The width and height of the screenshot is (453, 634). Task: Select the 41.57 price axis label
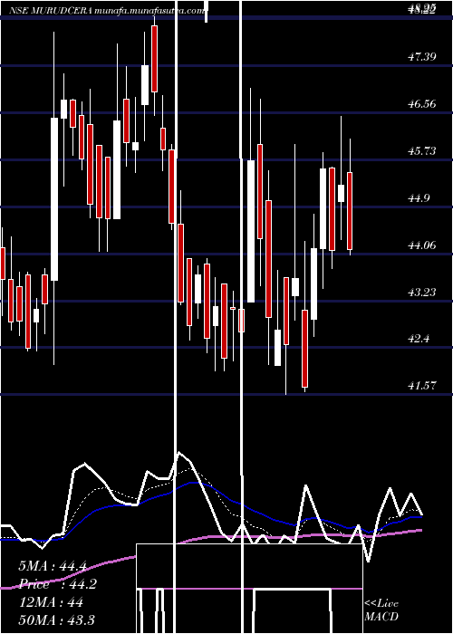pyautogui.click(x=422, y=386)
